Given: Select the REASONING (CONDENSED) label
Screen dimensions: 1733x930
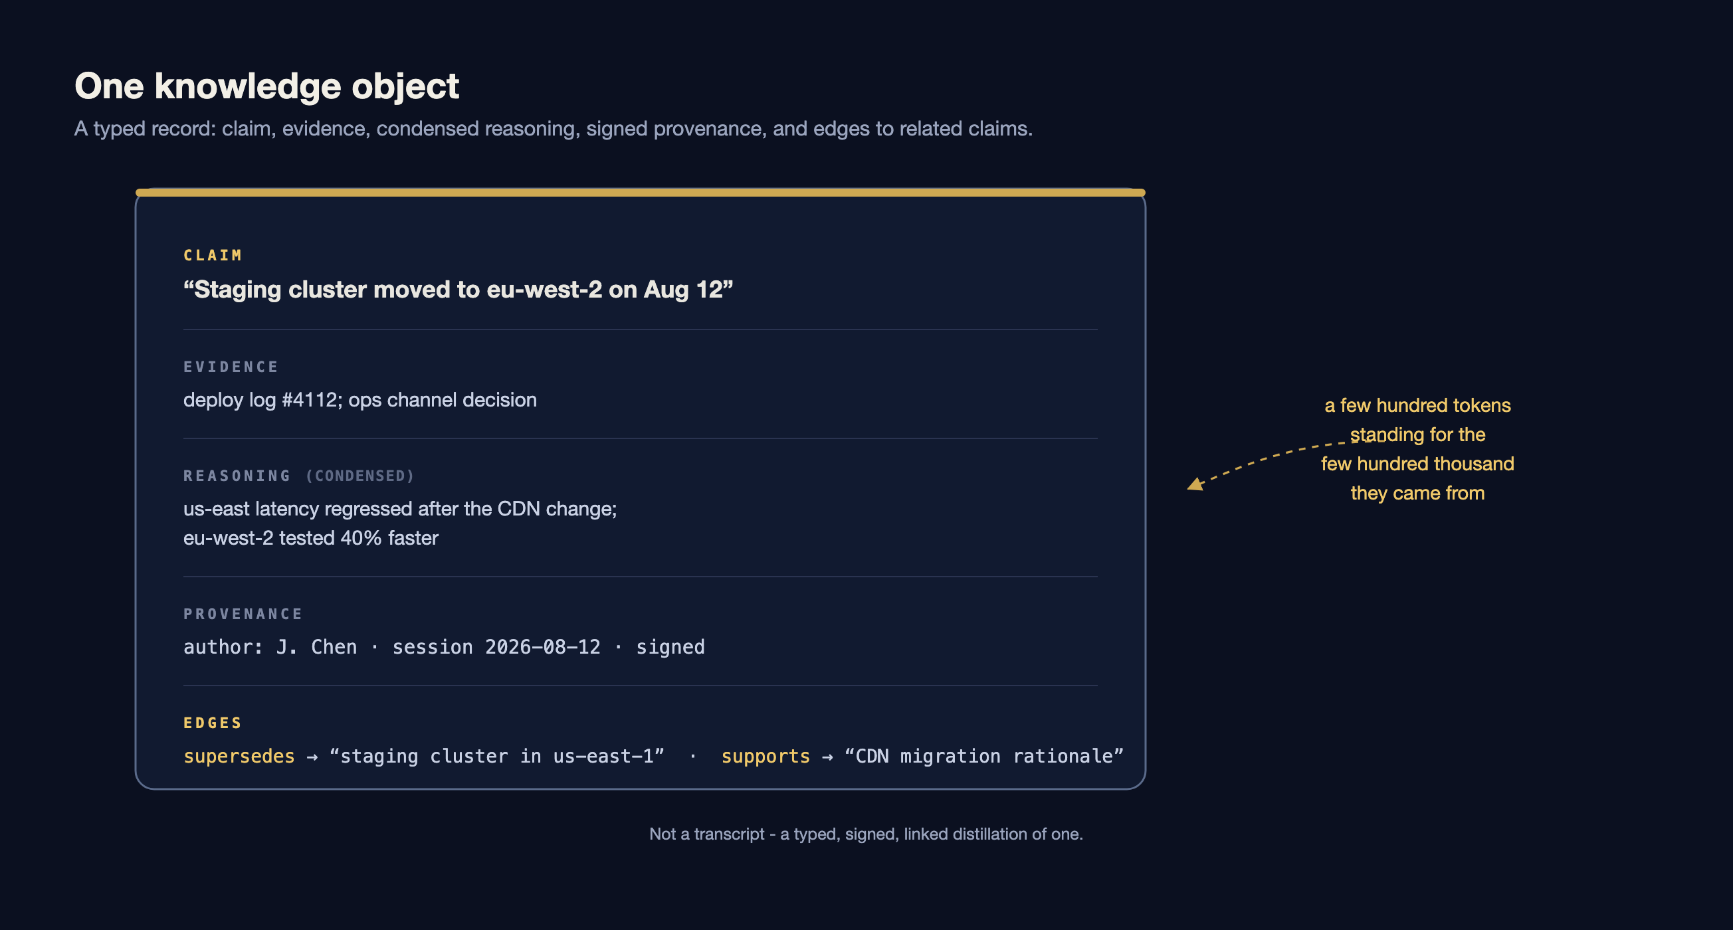Looking at the screenshot, I should pyautogui.click(x=299, y=476).
